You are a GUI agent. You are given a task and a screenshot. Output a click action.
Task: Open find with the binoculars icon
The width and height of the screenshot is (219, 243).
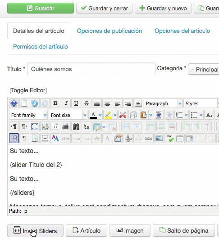(76, 126)
